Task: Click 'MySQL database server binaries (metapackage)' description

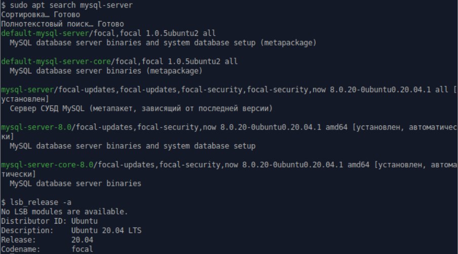Action: (106, 71)
